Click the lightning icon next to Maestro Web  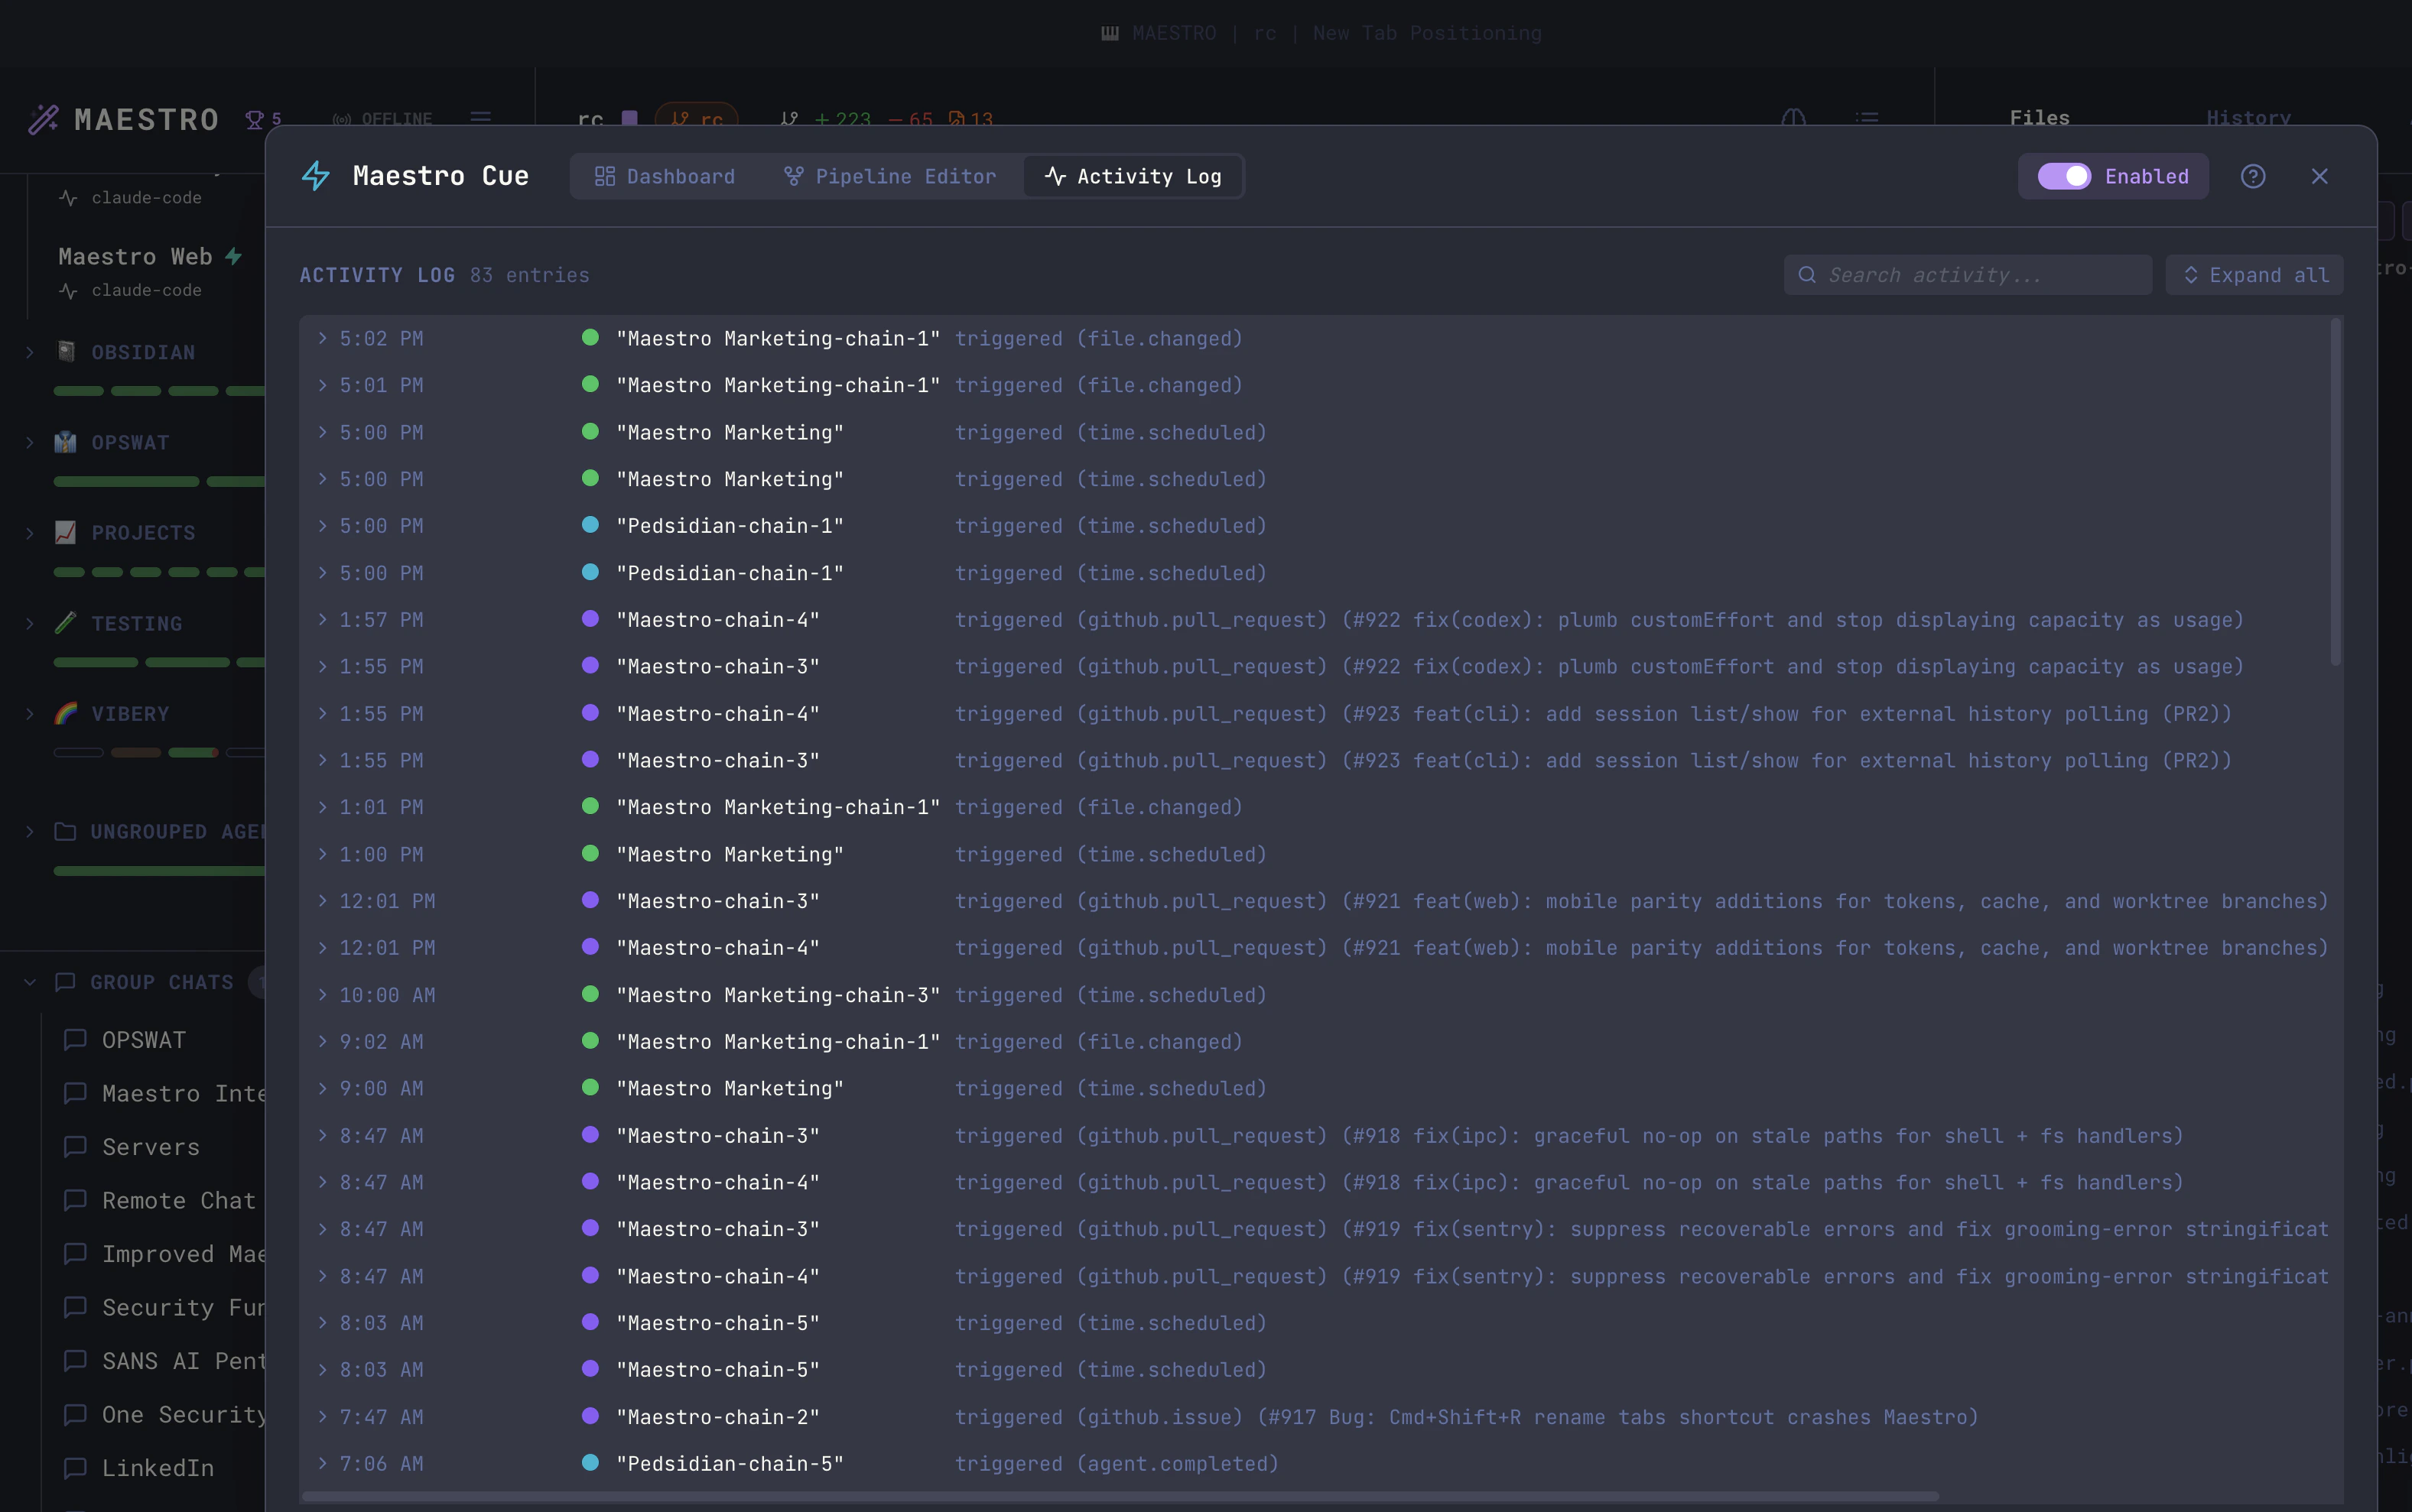pyautogui.click(x=233, y=257)
